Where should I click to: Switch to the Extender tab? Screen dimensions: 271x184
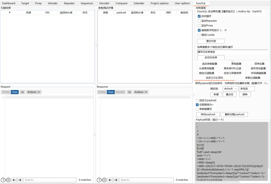click(x=139, y=3)
